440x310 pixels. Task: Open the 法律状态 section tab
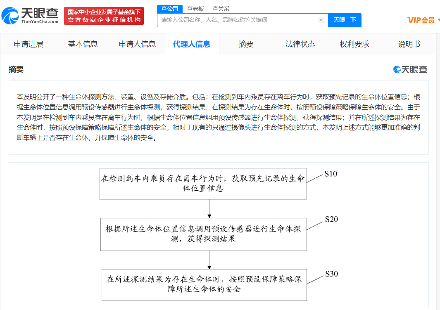300,44
